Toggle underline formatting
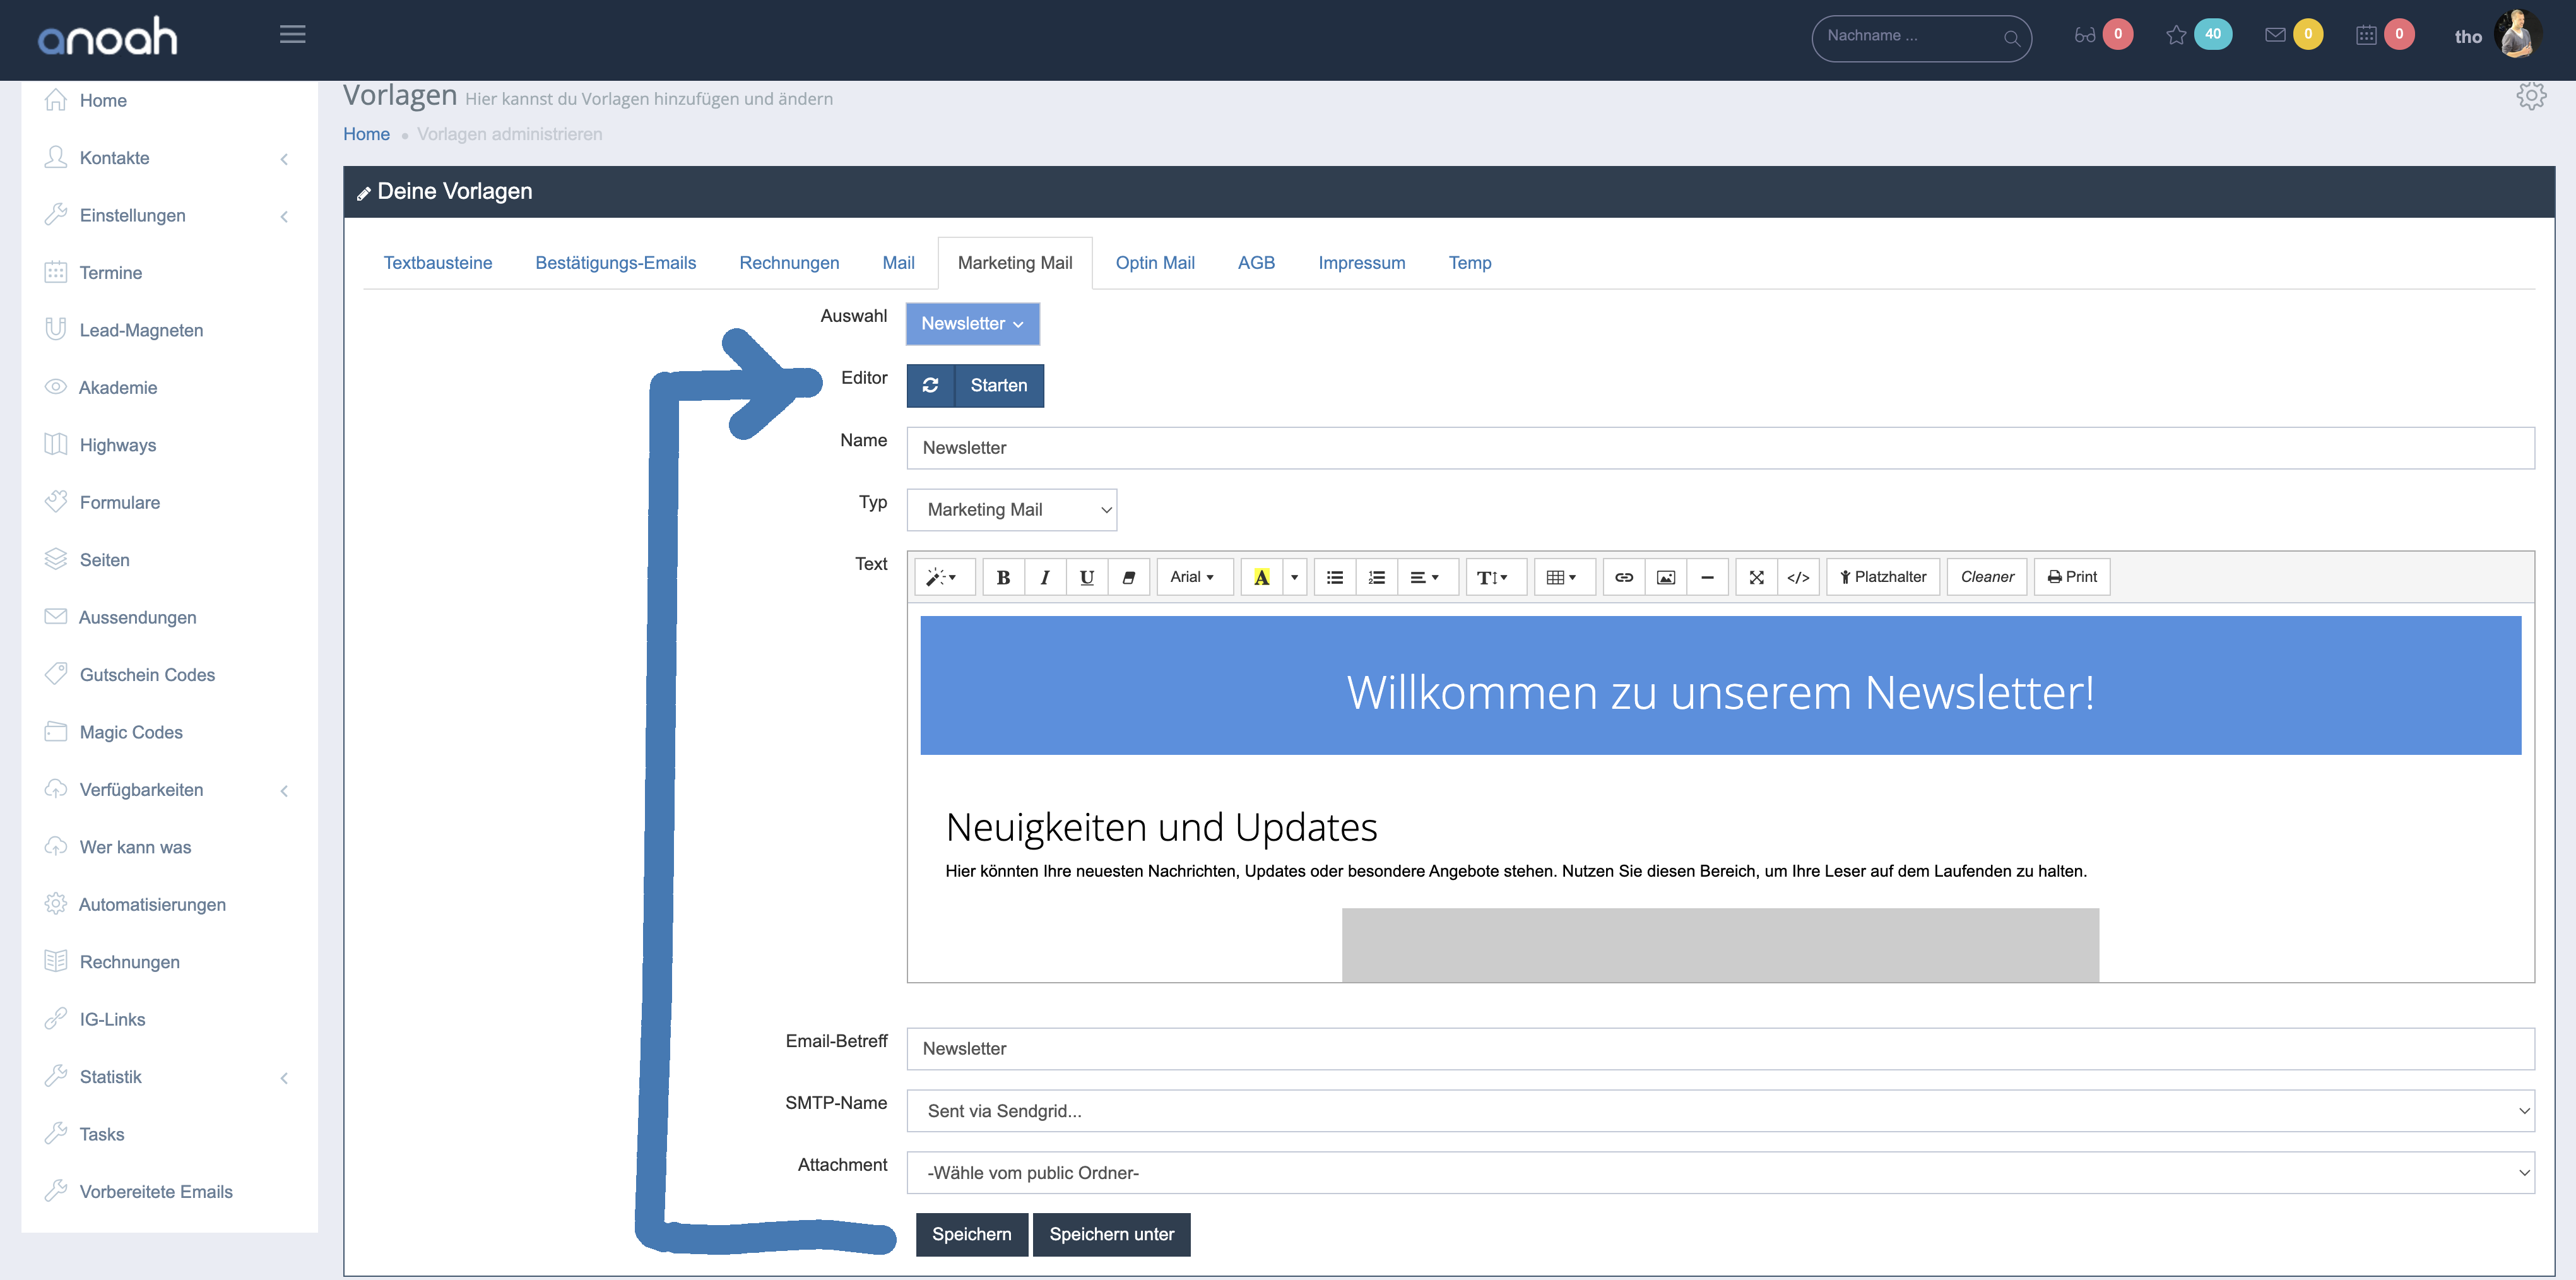The height and width of the screenshot is (1280, 2576). click(1087, 577)
